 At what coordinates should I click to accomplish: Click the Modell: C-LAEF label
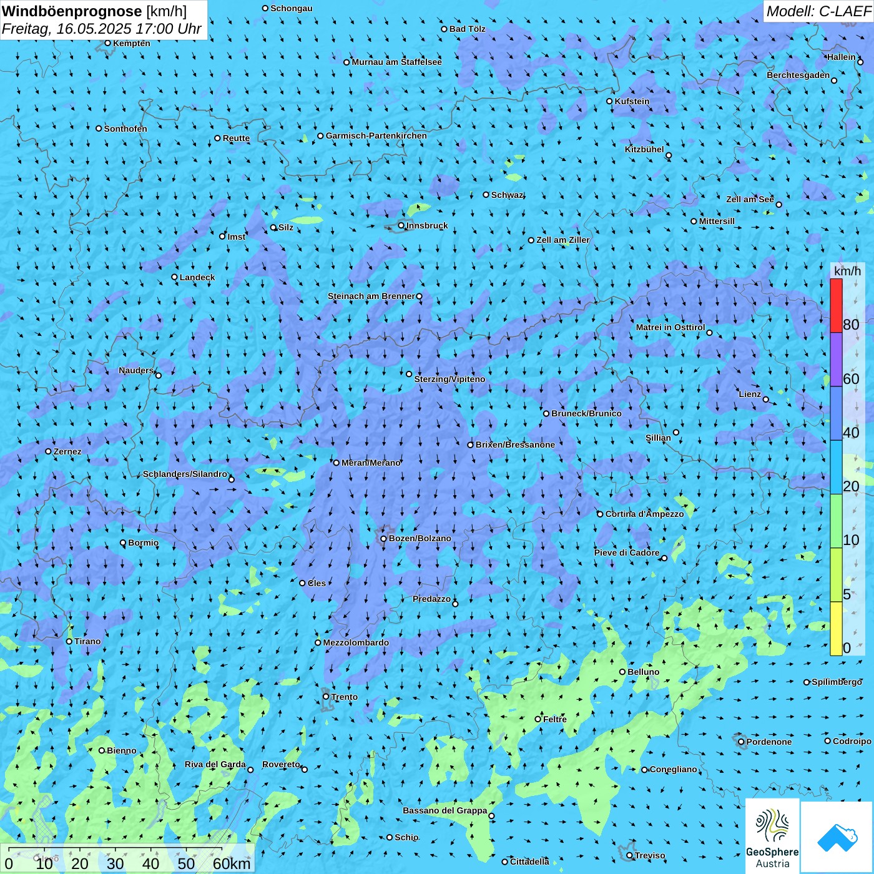818,11
